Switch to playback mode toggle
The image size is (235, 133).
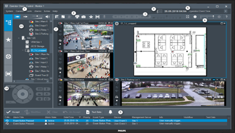pyautogui.click(x=26, y=17)
